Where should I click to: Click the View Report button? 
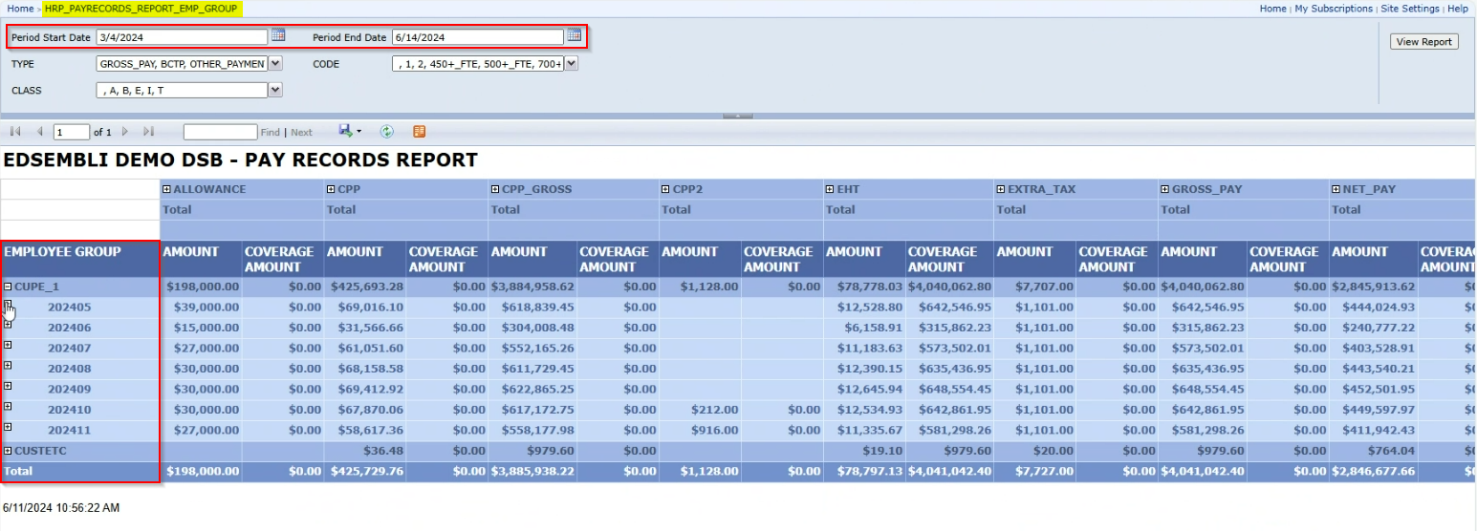1423,41
